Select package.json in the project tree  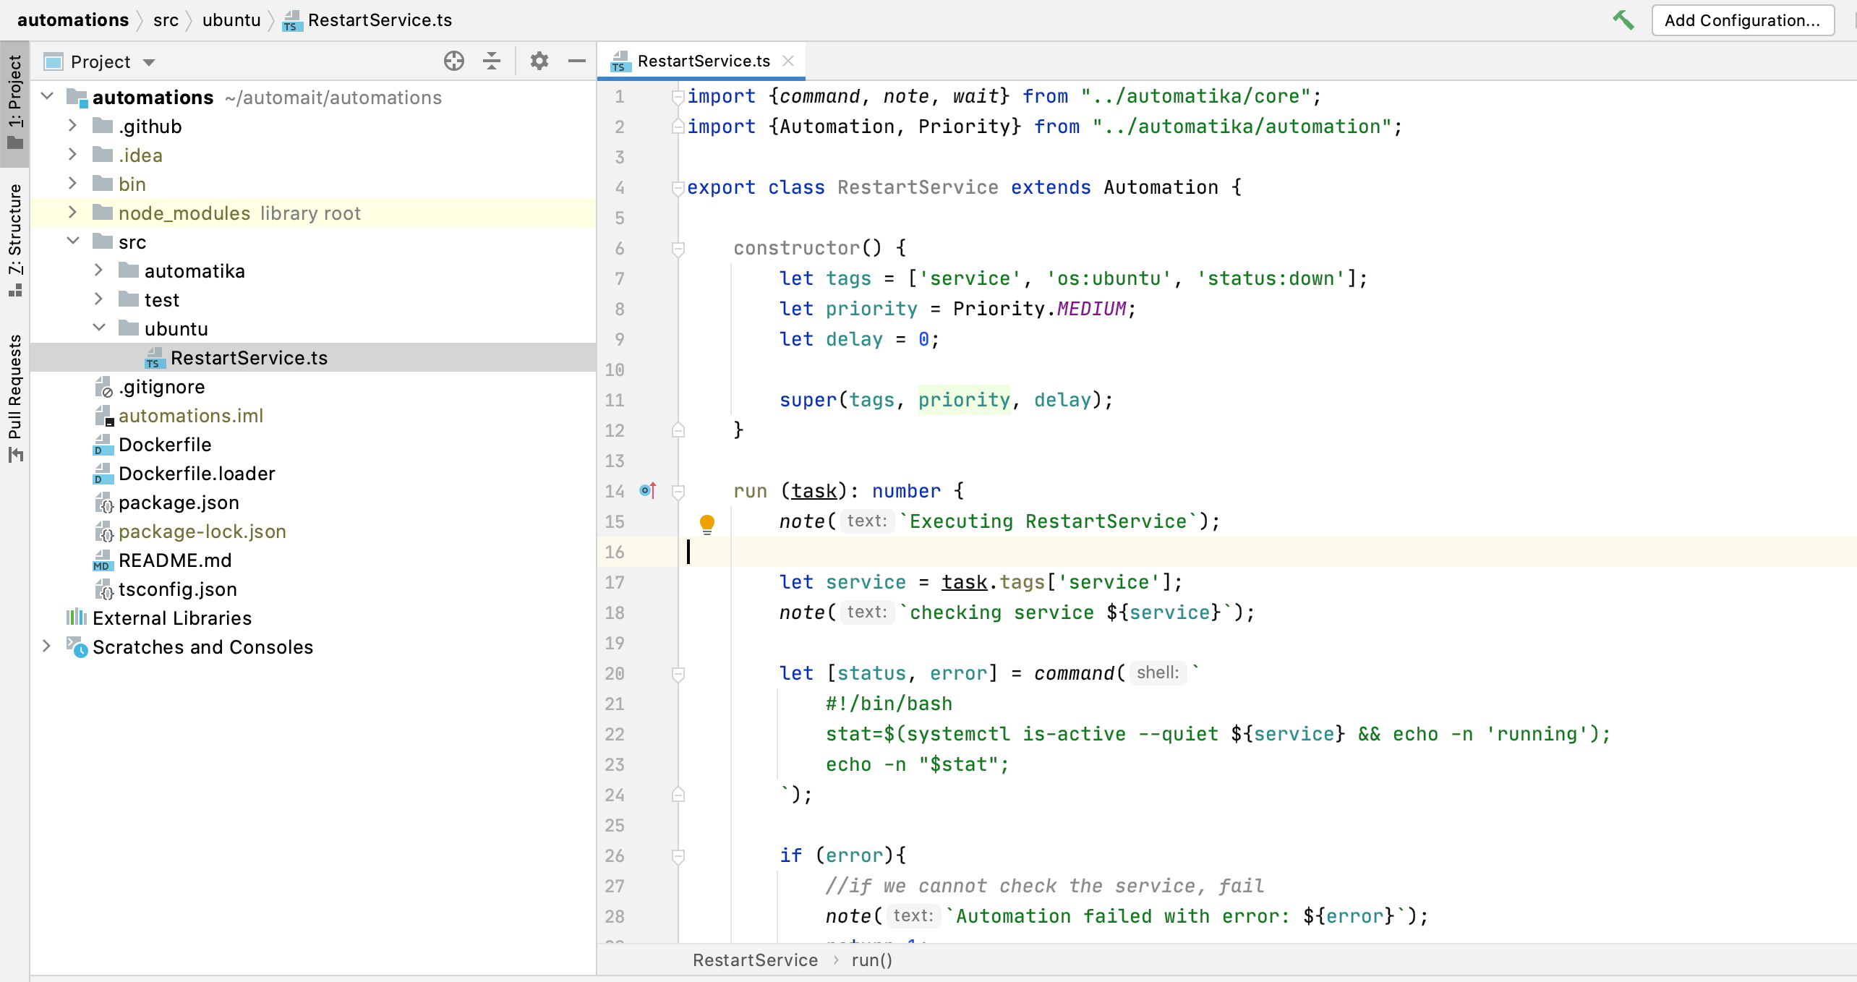click(x=179, y=502)
